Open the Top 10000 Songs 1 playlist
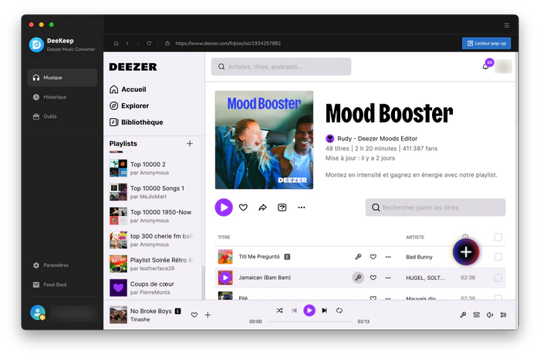 152,192
